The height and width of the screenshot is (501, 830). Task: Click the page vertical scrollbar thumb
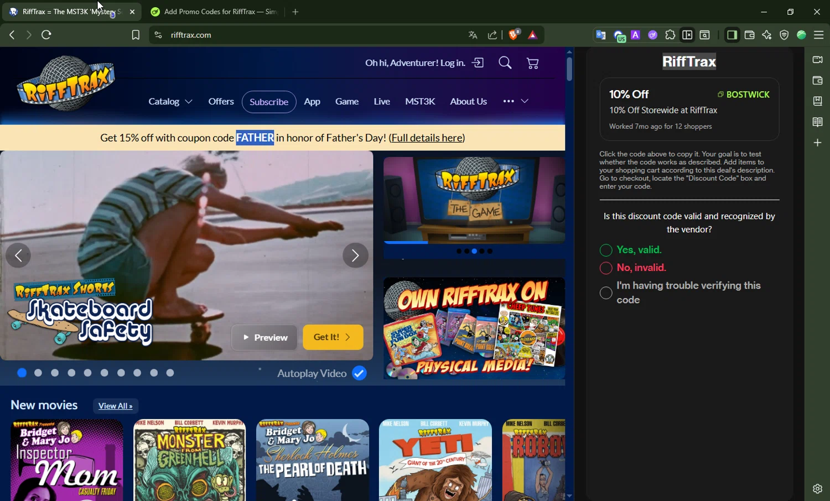[x=569, y=69]
